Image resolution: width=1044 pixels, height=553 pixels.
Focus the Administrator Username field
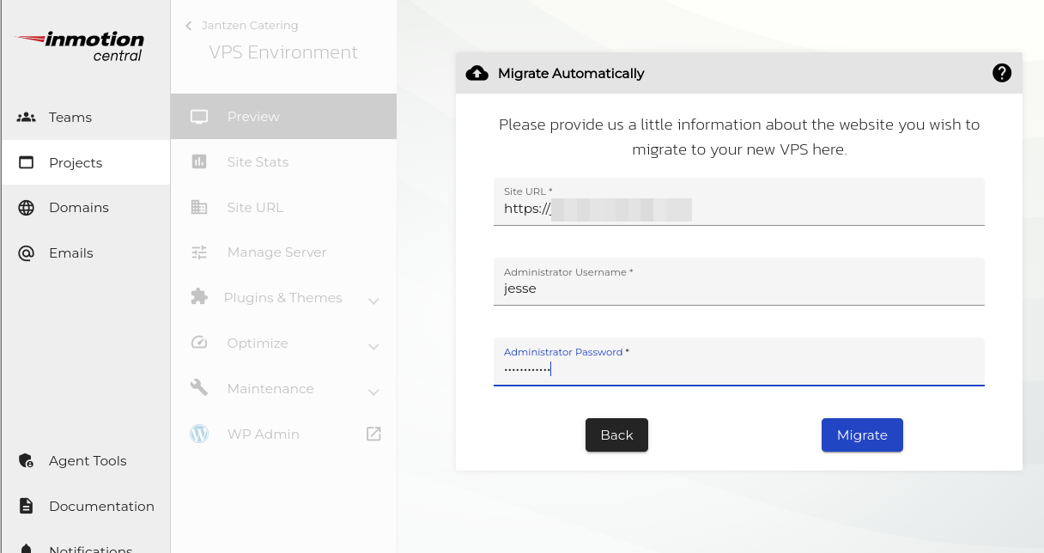738,289
